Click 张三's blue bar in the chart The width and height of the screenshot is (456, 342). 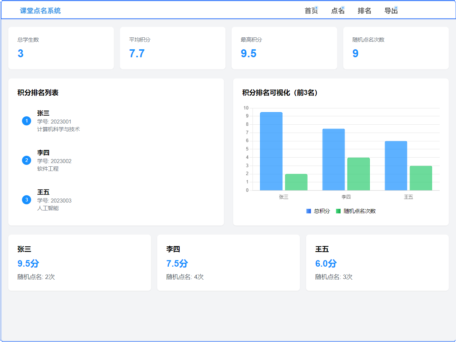coord(271,152)
